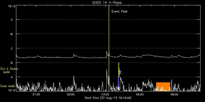The image size is (205, 102).
Task: Click the Event Peak text label
Action: [120, 11]
